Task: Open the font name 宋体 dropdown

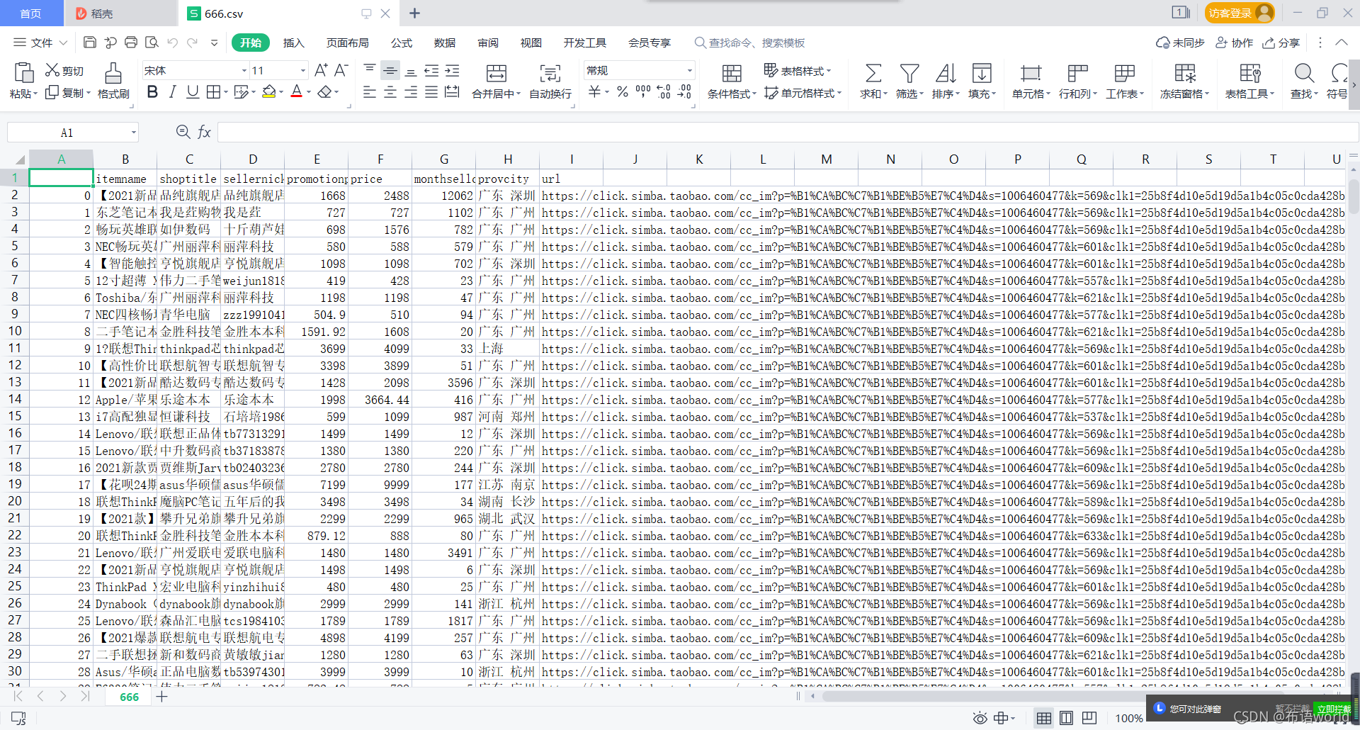Action: pos(244,70)
